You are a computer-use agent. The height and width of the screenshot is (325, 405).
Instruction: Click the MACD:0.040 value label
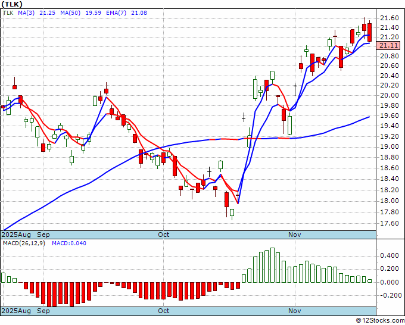click(69, 243)
